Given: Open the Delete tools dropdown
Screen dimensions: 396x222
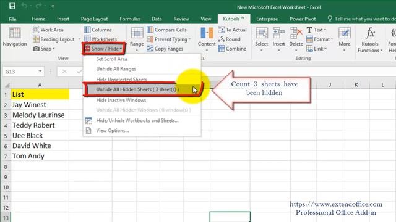Looking at the screenshot, I should 296,39.
